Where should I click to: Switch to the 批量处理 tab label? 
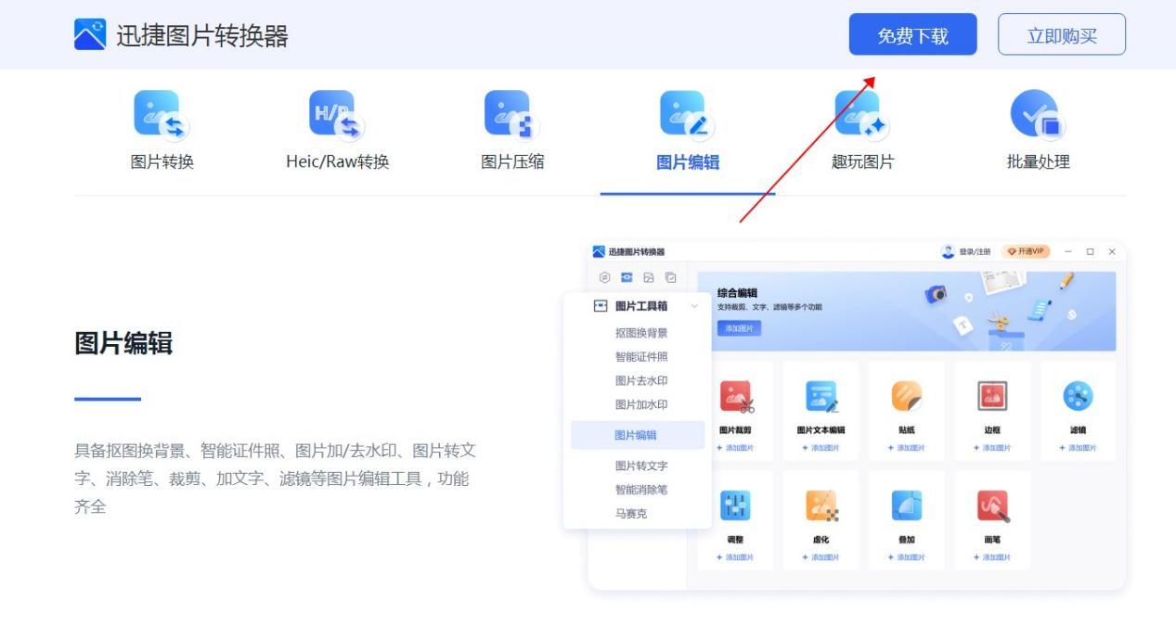tap(1038, 162)
